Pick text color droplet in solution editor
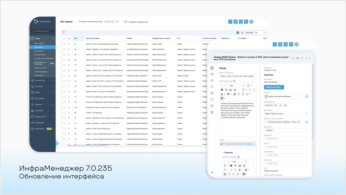 pos(240,170)
